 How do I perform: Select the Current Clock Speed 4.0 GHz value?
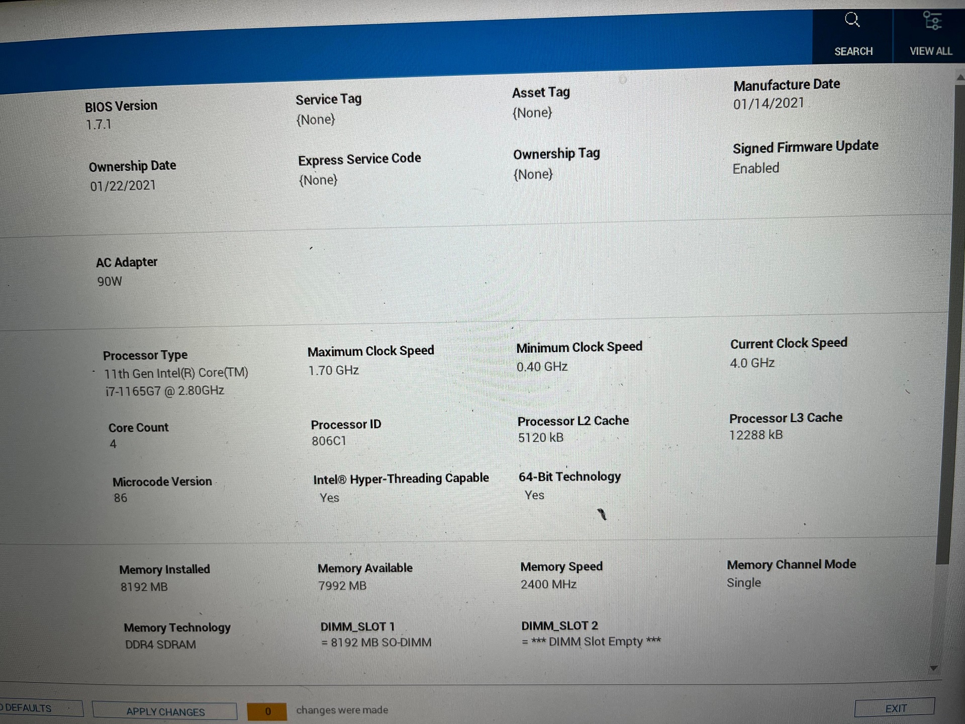(x=752, y=363)
